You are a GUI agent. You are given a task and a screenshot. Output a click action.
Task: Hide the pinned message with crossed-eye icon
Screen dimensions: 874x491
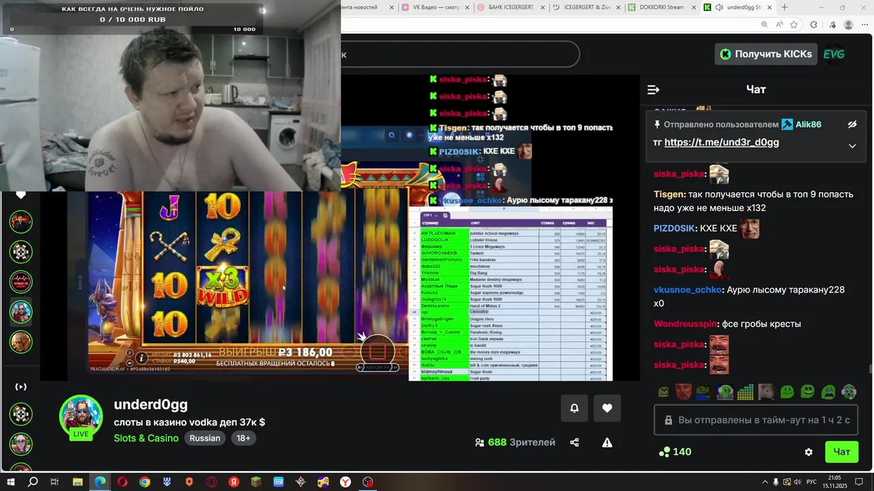click(852, 124)
